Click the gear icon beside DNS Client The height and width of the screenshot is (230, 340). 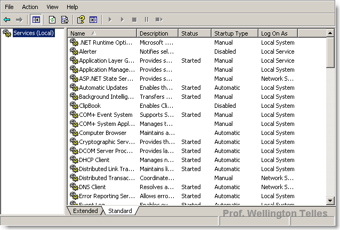click(x=74, y=186)
